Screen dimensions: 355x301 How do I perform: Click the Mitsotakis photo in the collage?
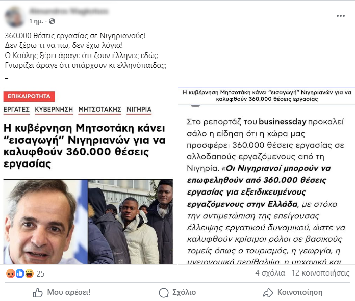tap(45, 222)
